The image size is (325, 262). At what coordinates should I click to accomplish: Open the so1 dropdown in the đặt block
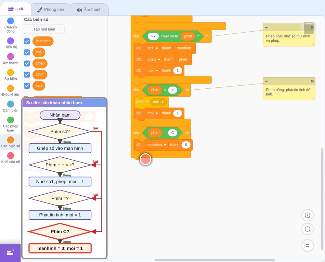pyautogui.click(x=153, y=48)
